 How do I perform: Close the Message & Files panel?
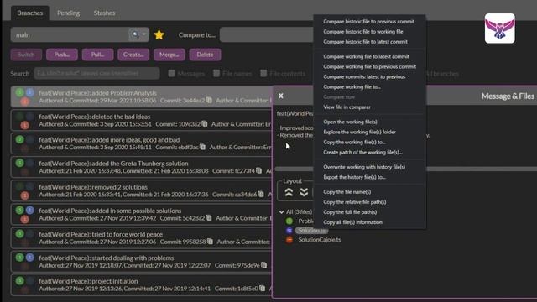pos(281,96)
